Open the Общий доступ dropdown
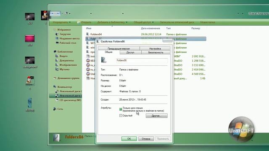269x151 pixels. (144, 22)
